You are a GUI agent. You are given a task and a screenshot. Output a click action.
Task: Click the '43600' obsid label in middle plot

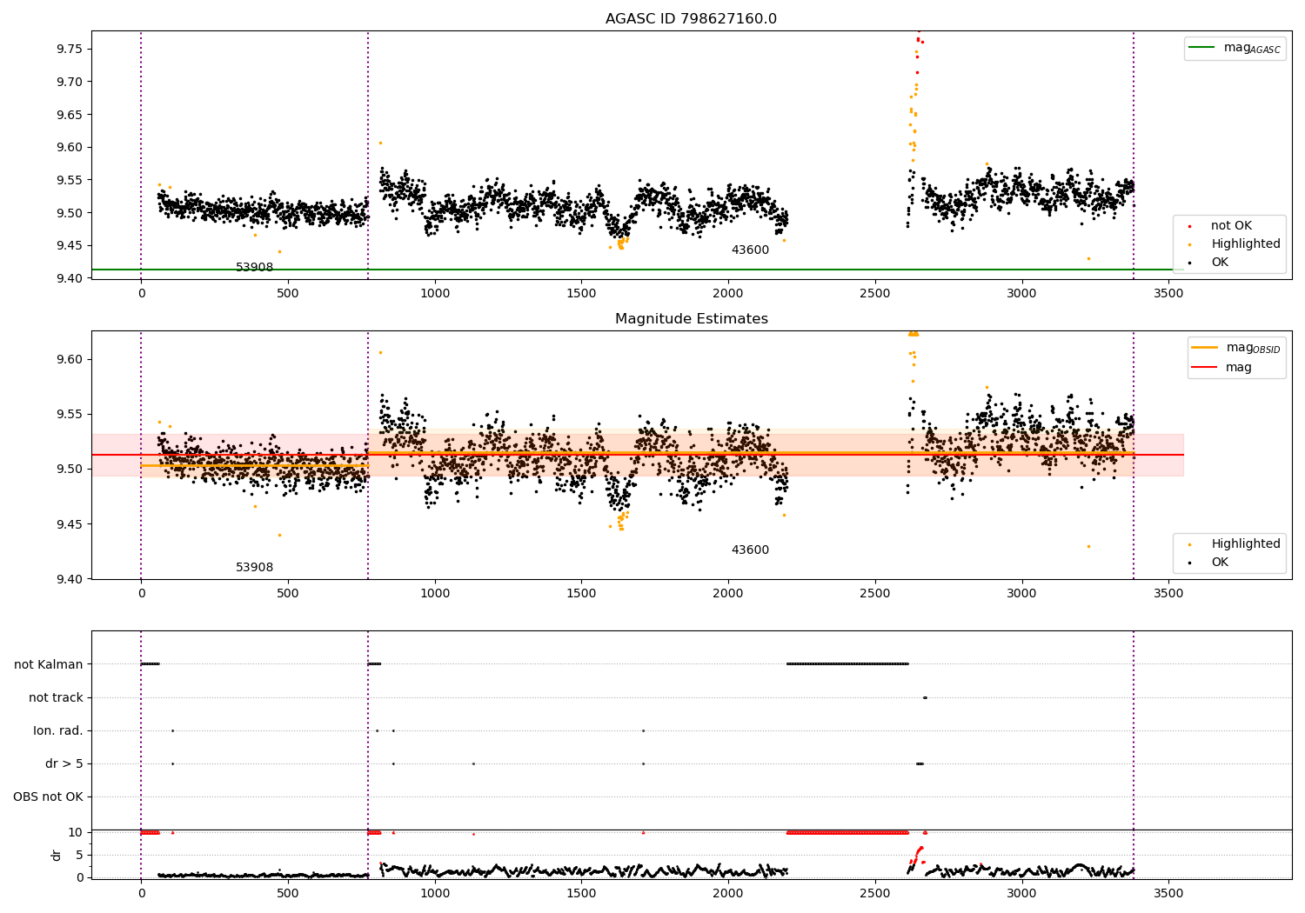[750, 550]
